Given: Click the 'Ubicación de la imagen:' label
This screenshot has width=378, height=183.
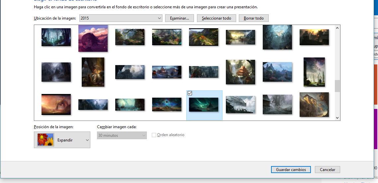Looking at the screenshot, I should click(55, 18).
